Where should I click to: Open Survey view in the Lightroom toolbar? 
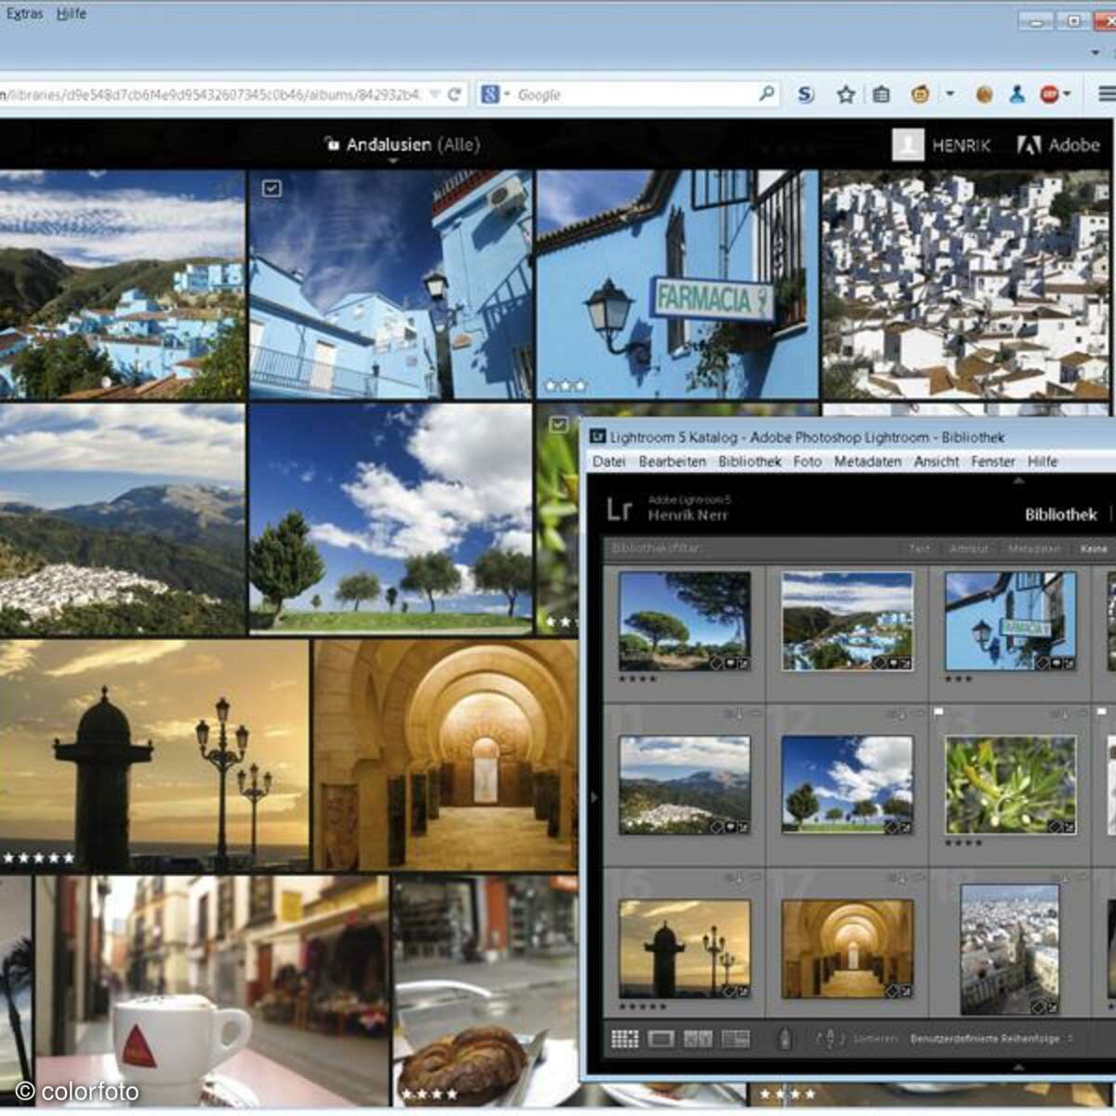(735, 1039)
